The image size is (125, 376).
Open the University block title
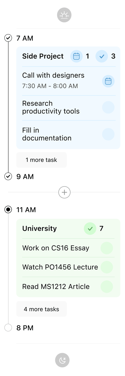tap(40, 229)
